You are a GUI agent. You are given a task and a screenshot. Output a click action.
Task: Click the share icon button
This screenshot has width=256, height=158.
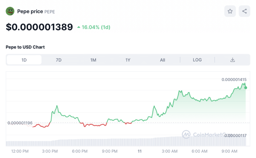[x=244, y=11]
